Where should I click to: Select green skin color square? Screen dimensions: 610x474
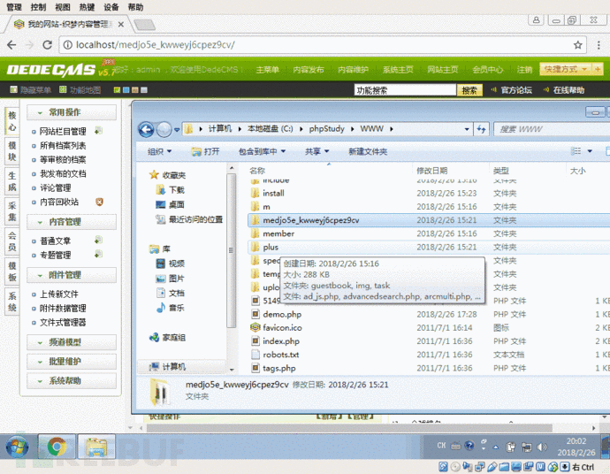tap(117, 90)
